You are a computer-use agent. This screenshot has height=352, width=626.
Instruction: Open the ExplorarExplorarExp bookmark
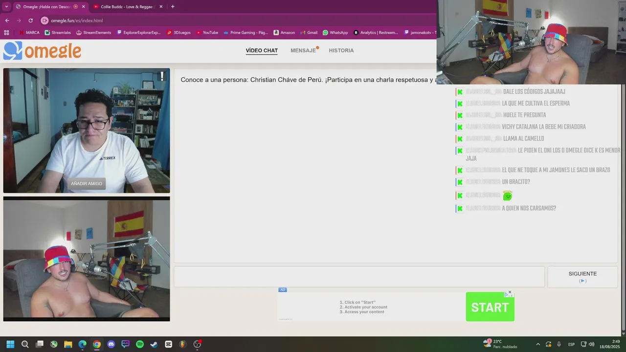(139, 33)
